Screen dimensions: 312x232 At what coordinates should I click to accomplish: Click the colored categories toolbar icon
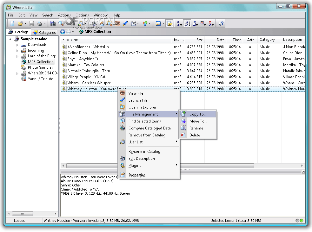point(145,23)
